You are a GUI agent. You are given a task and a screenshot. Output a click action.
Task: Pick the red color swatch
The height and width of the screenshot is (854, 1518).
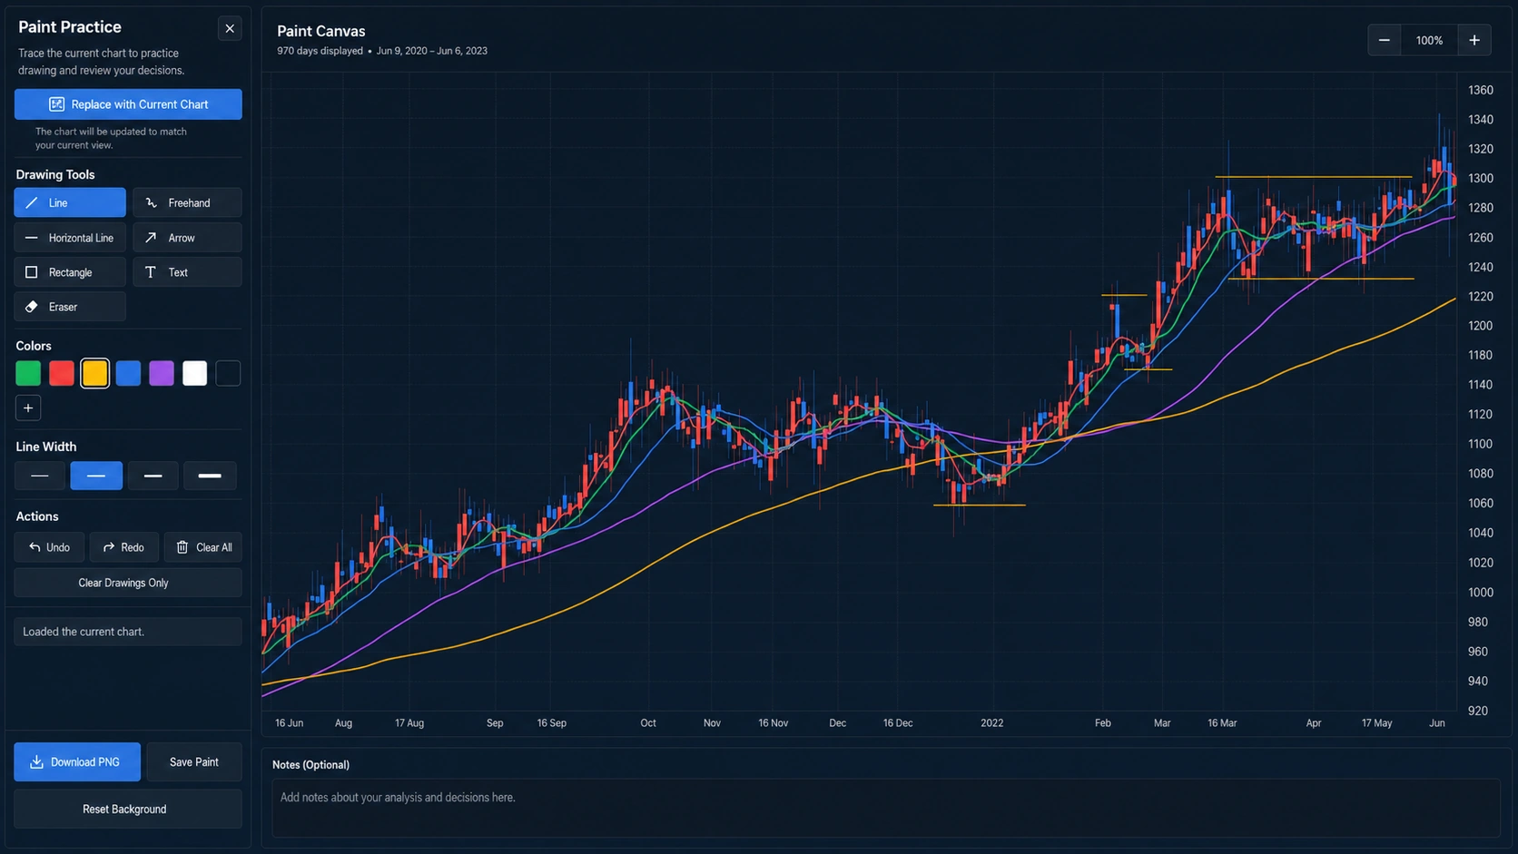pos(62,373)
